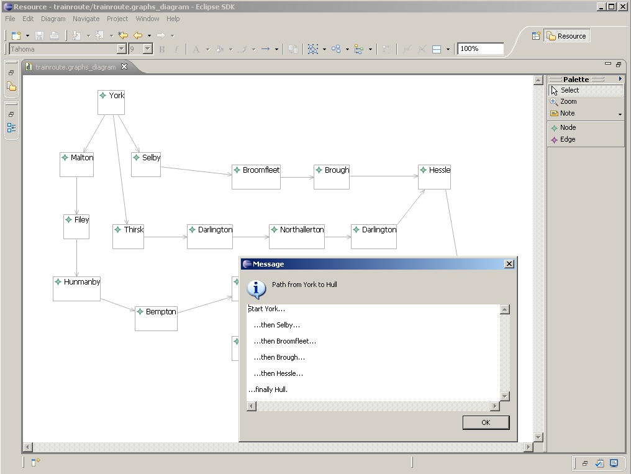Click the line style arrow icon

point(266,49)
